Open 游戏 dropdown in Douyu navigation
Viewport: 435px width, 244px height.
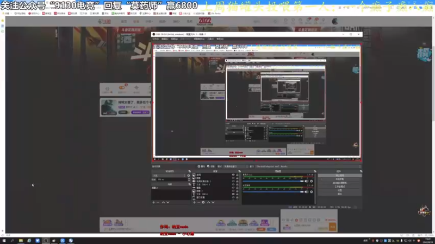pos(176,21)
